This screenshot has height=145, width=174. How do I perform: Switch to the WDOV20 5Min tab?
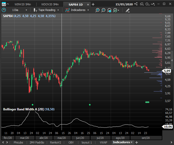click(x=50, y=4)
